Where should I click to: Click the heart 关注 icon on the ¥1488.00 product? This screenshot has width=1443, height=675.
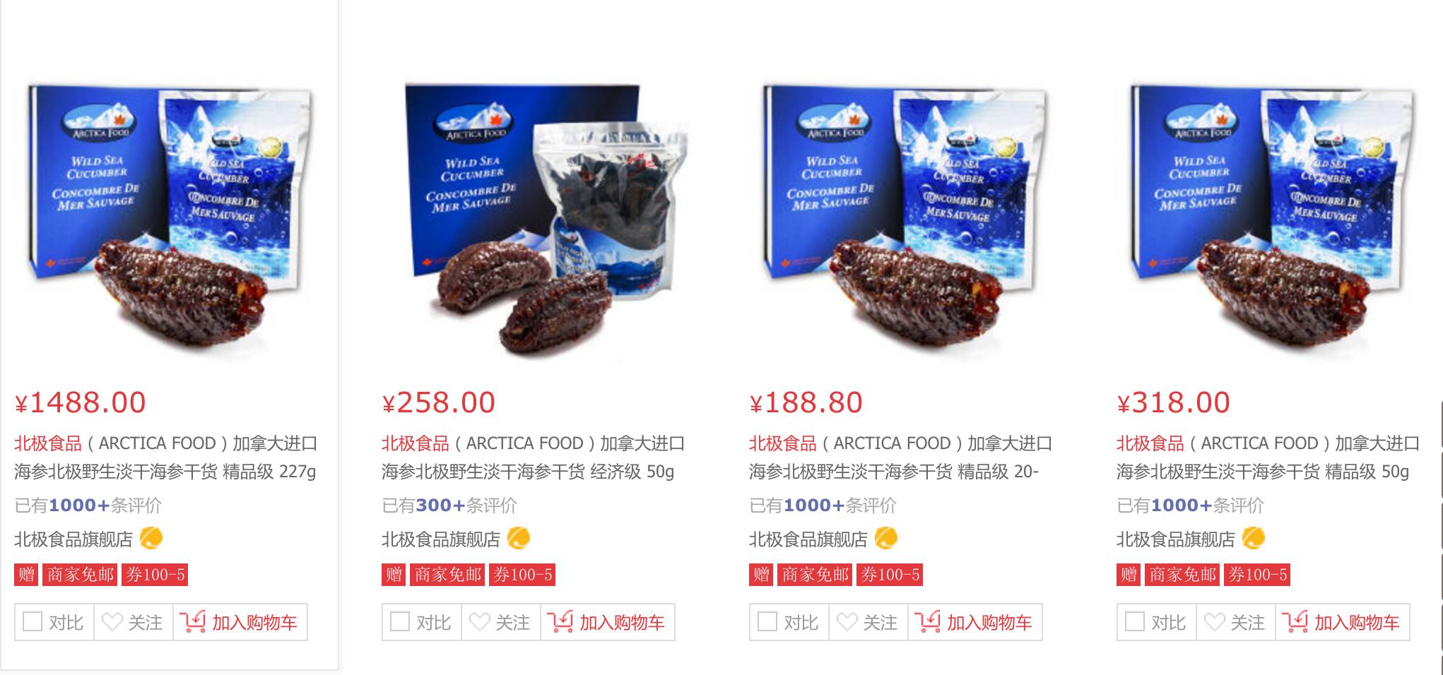tap(112, 622)
